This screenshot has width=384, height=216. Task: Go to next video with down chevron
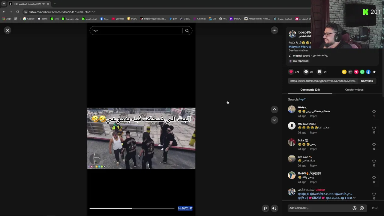click(274, 120)
